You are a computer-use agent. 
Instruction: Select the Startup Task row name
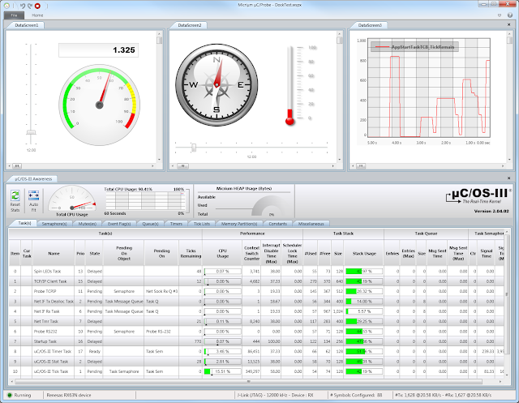[45, 341]
